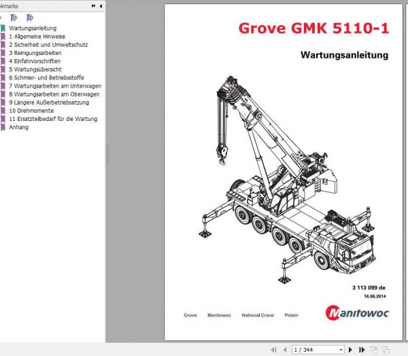
Task: Open the Anhang bookmark
Action: (19, 127)
